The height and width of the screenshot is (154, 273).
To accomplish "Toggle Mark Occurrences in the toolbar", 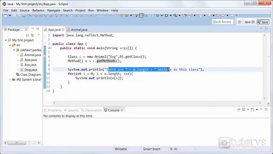I will pyautogui.click(x=142, y=15).
